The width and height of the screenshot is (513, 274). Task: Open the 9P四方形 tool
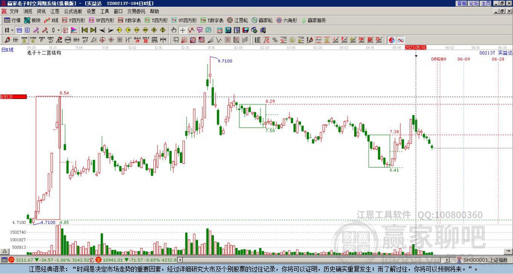pos(102,20)
